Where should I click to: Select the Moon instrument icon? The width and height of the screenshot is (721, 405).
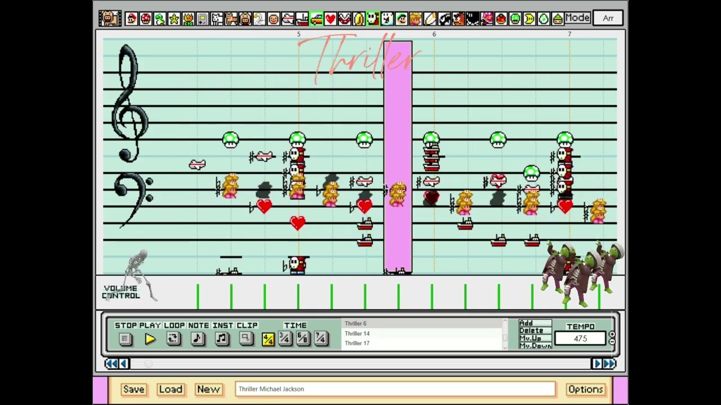click(x=529, y=19)
